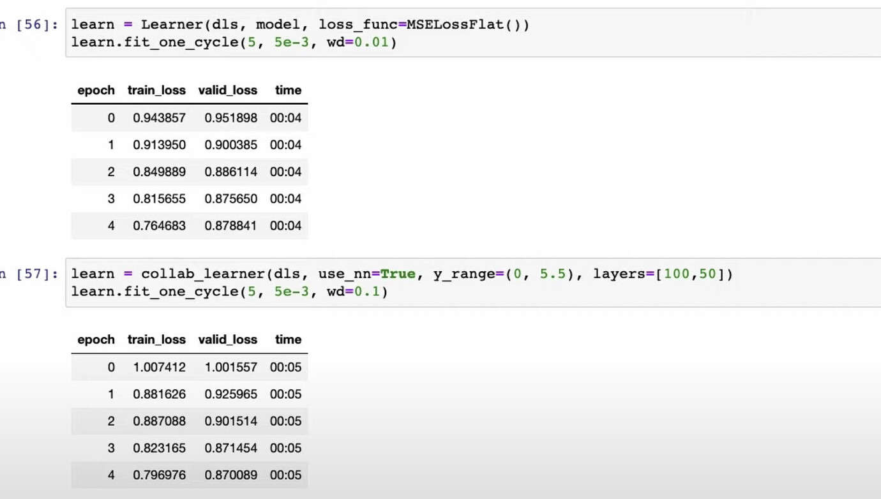Click the valid_loss header in the second table
The image size is (881, 499).
click(x=229, y=339)
